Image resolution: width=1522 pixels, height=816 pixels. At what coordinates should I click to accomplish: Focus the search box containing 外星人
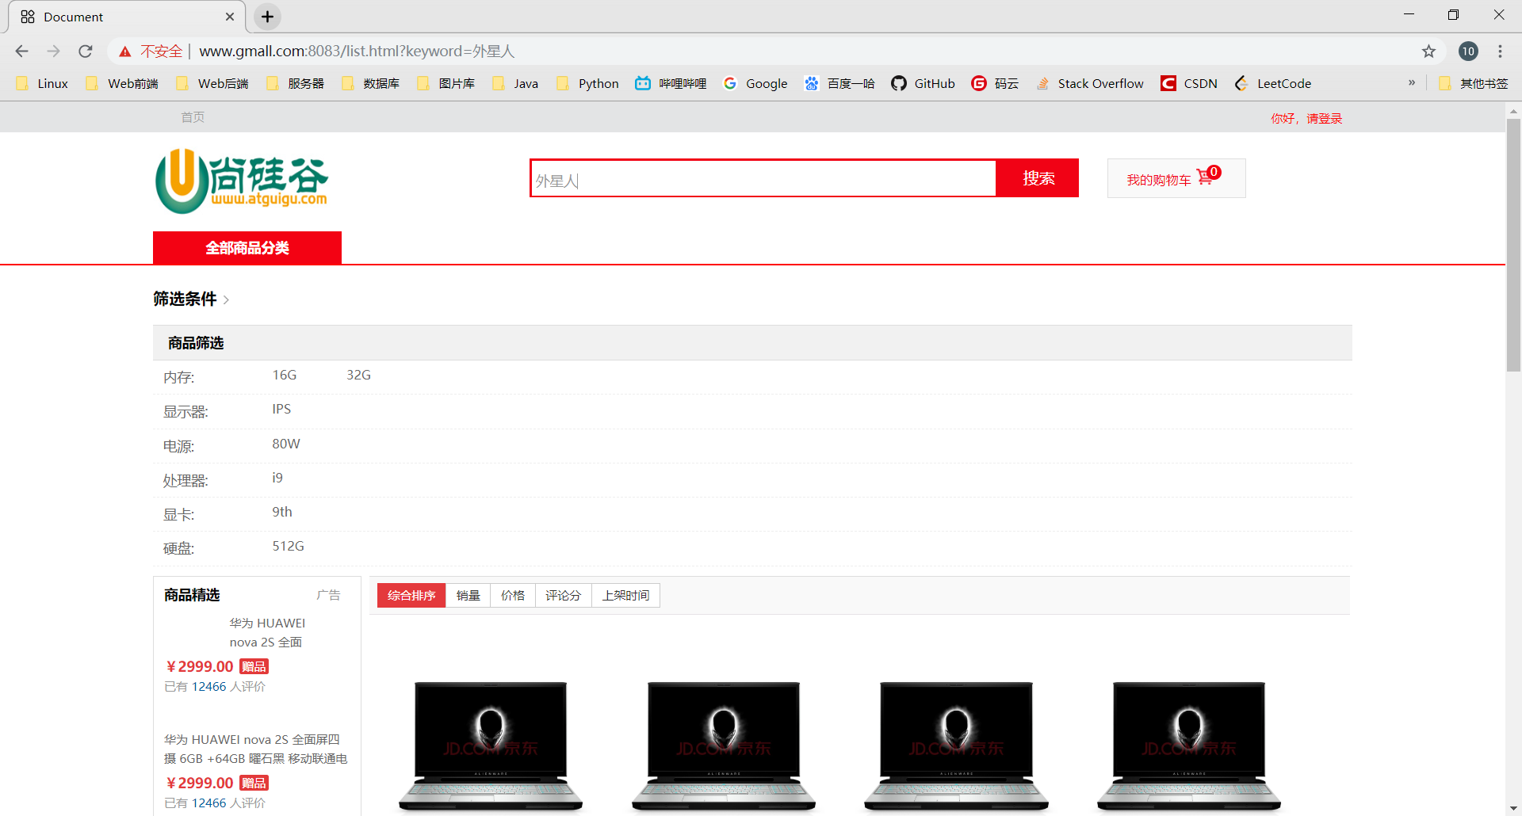[x=763, y=178]
